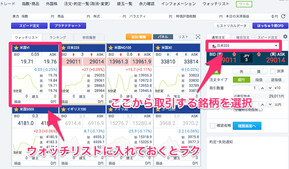Image resolution: width=289 pixels, height=169 pixels.
Task: Switch watchlist to パネル view
Action: 163,37
